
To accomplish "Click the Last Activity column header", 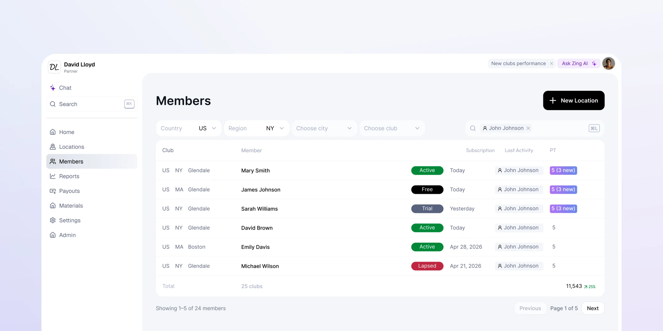I will pyautogui.click(x=519, y=150).
